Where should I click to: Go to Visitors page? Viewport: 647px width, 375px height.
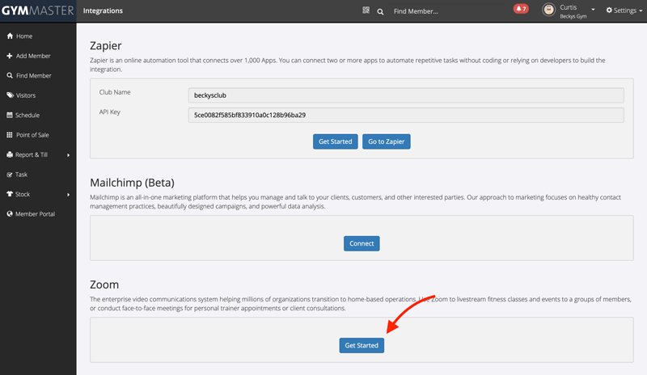click(26, 95)
